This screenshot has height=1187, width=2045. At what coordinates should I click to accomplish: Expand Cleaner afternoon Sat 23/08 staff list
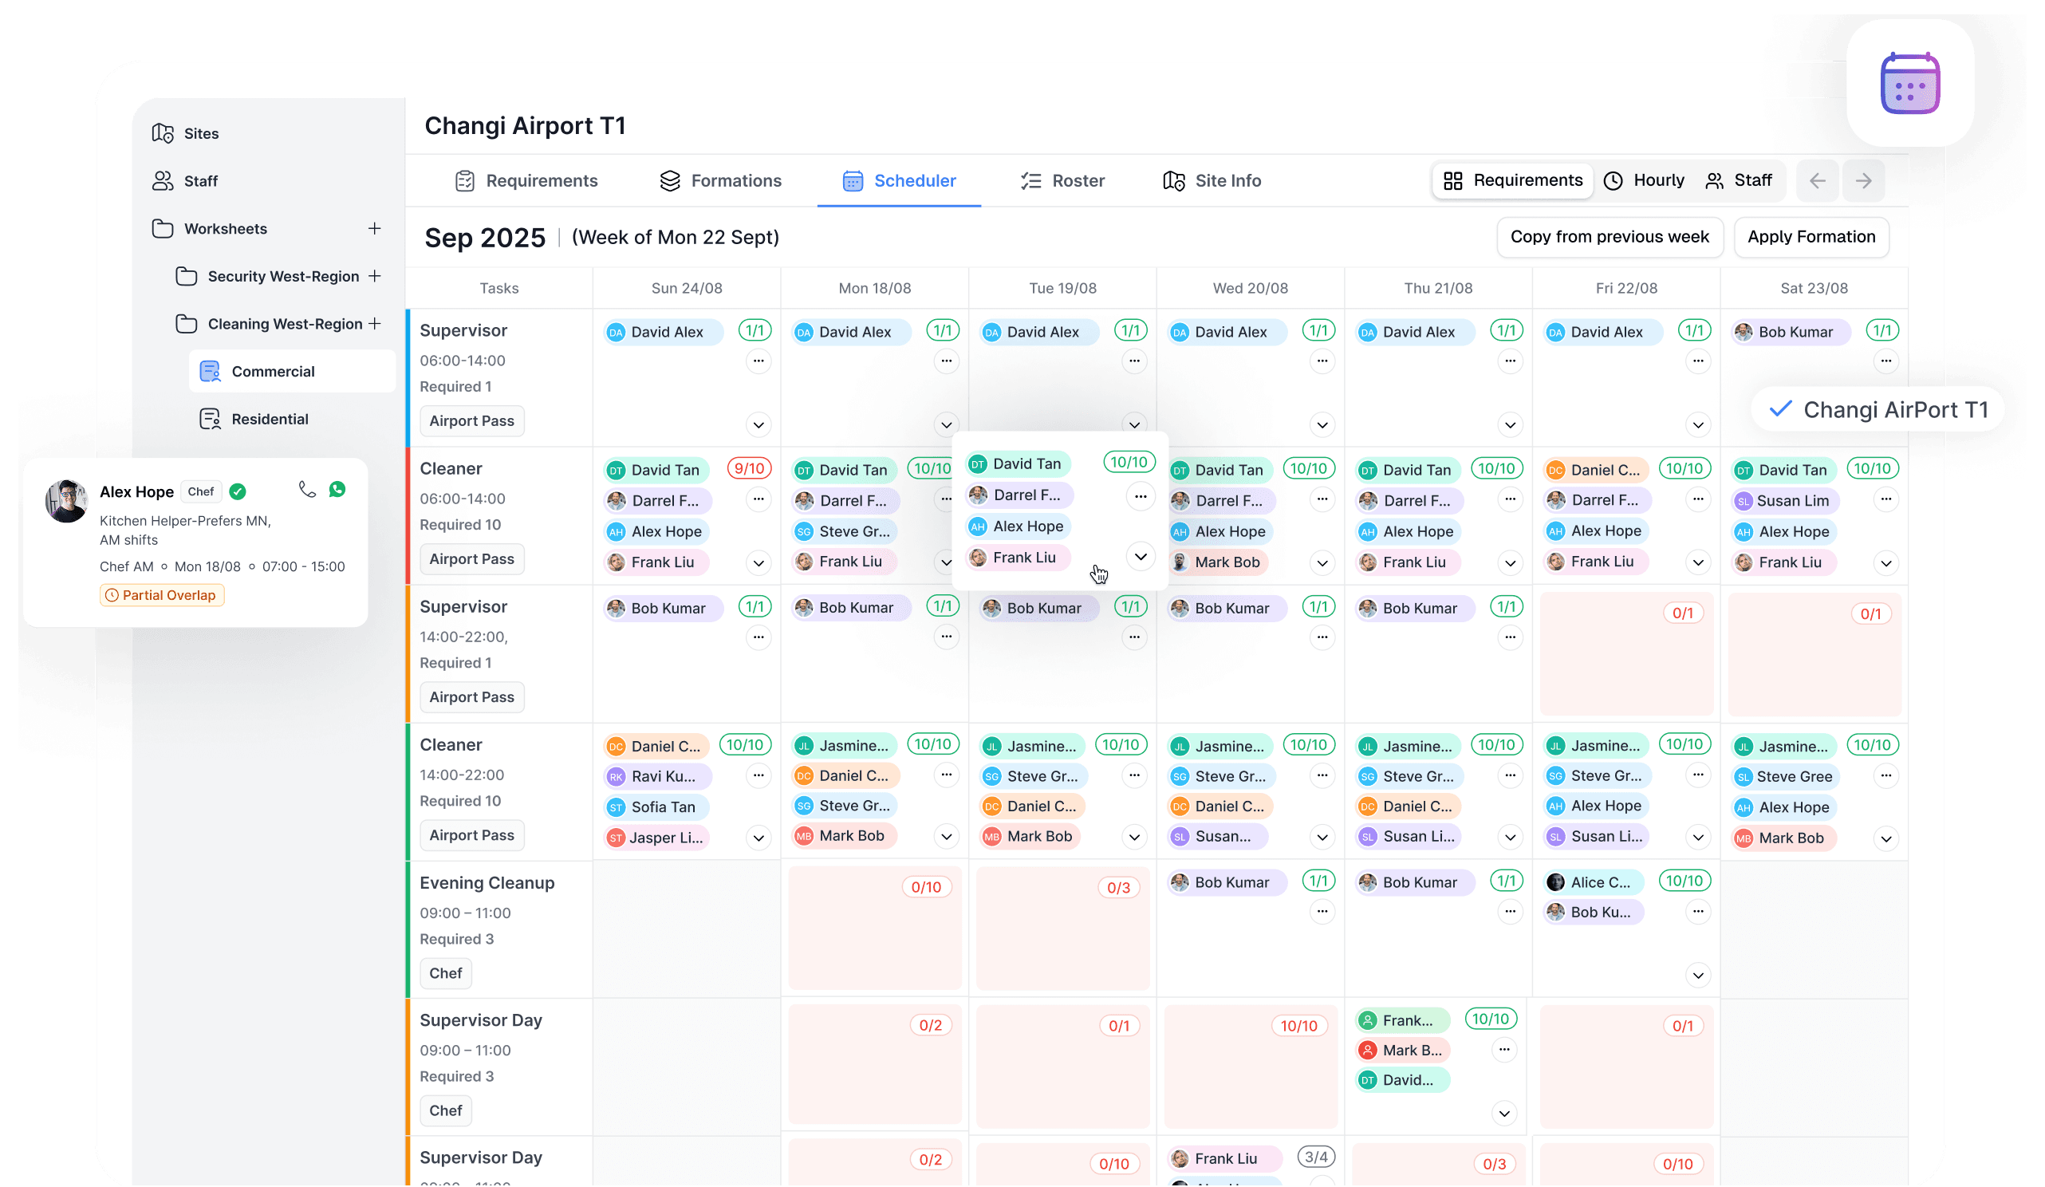point(1886,838)
